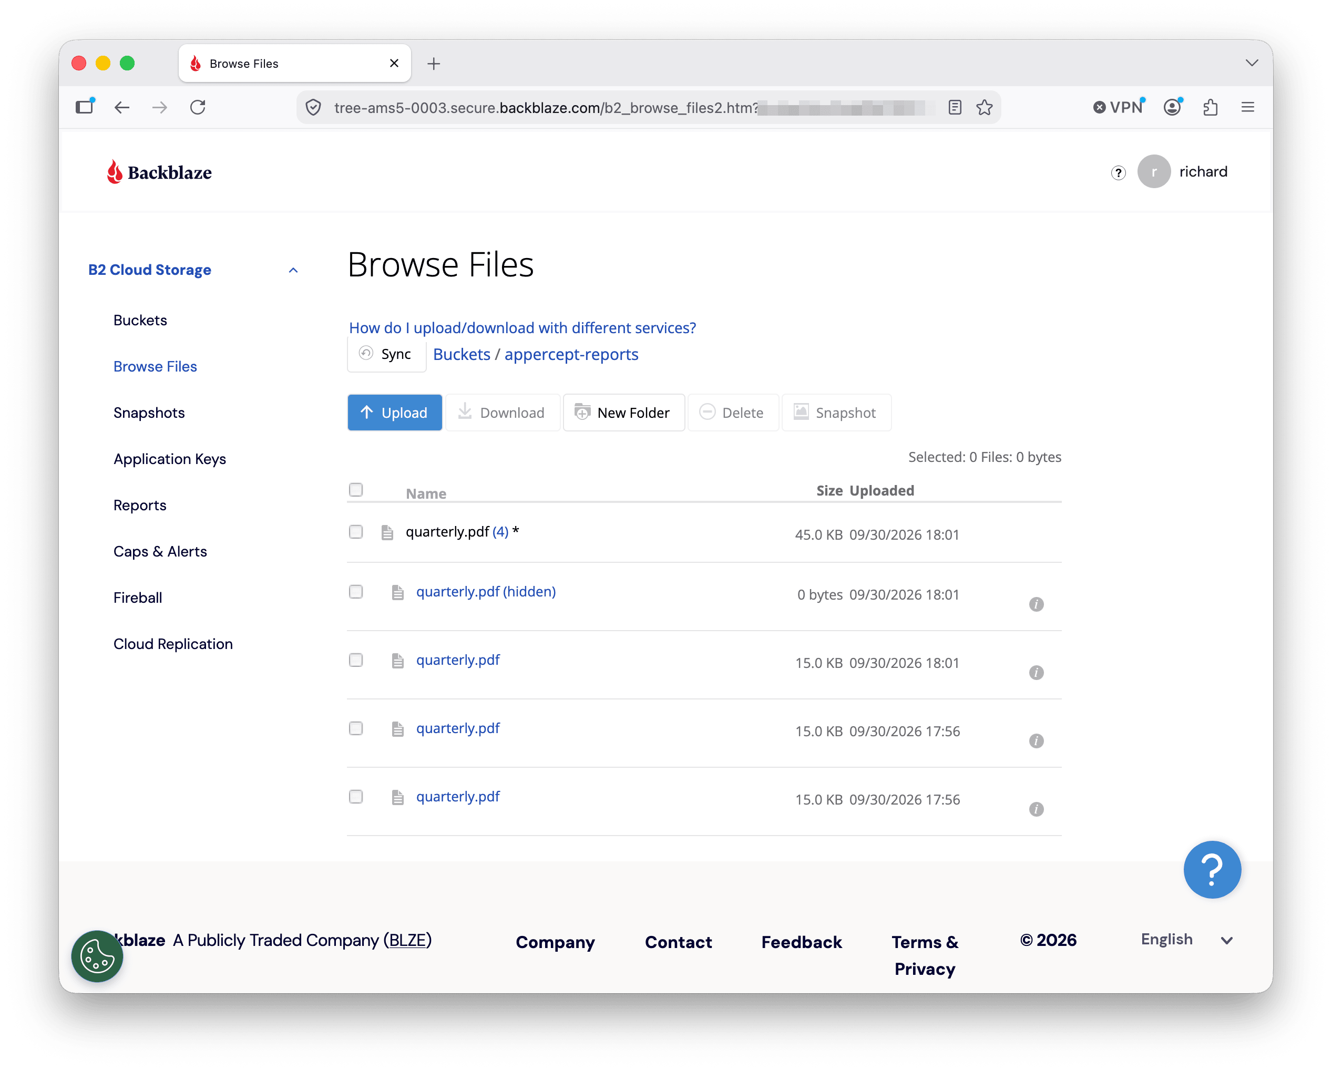
Task: Open the richard account avatar
Action: pyautogui.click(x=1153, y=172)
